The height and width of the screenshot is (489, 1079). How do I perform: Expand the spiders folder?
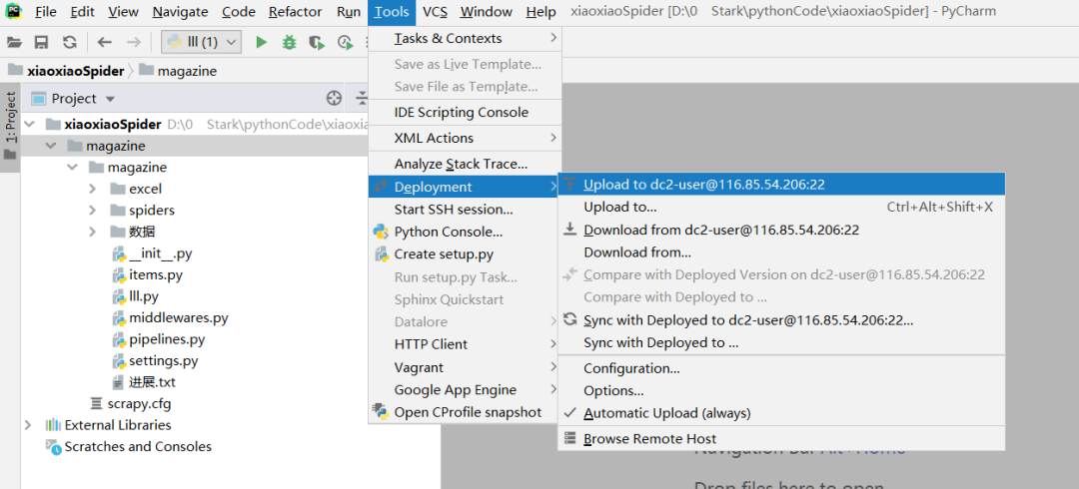(93, 211)
